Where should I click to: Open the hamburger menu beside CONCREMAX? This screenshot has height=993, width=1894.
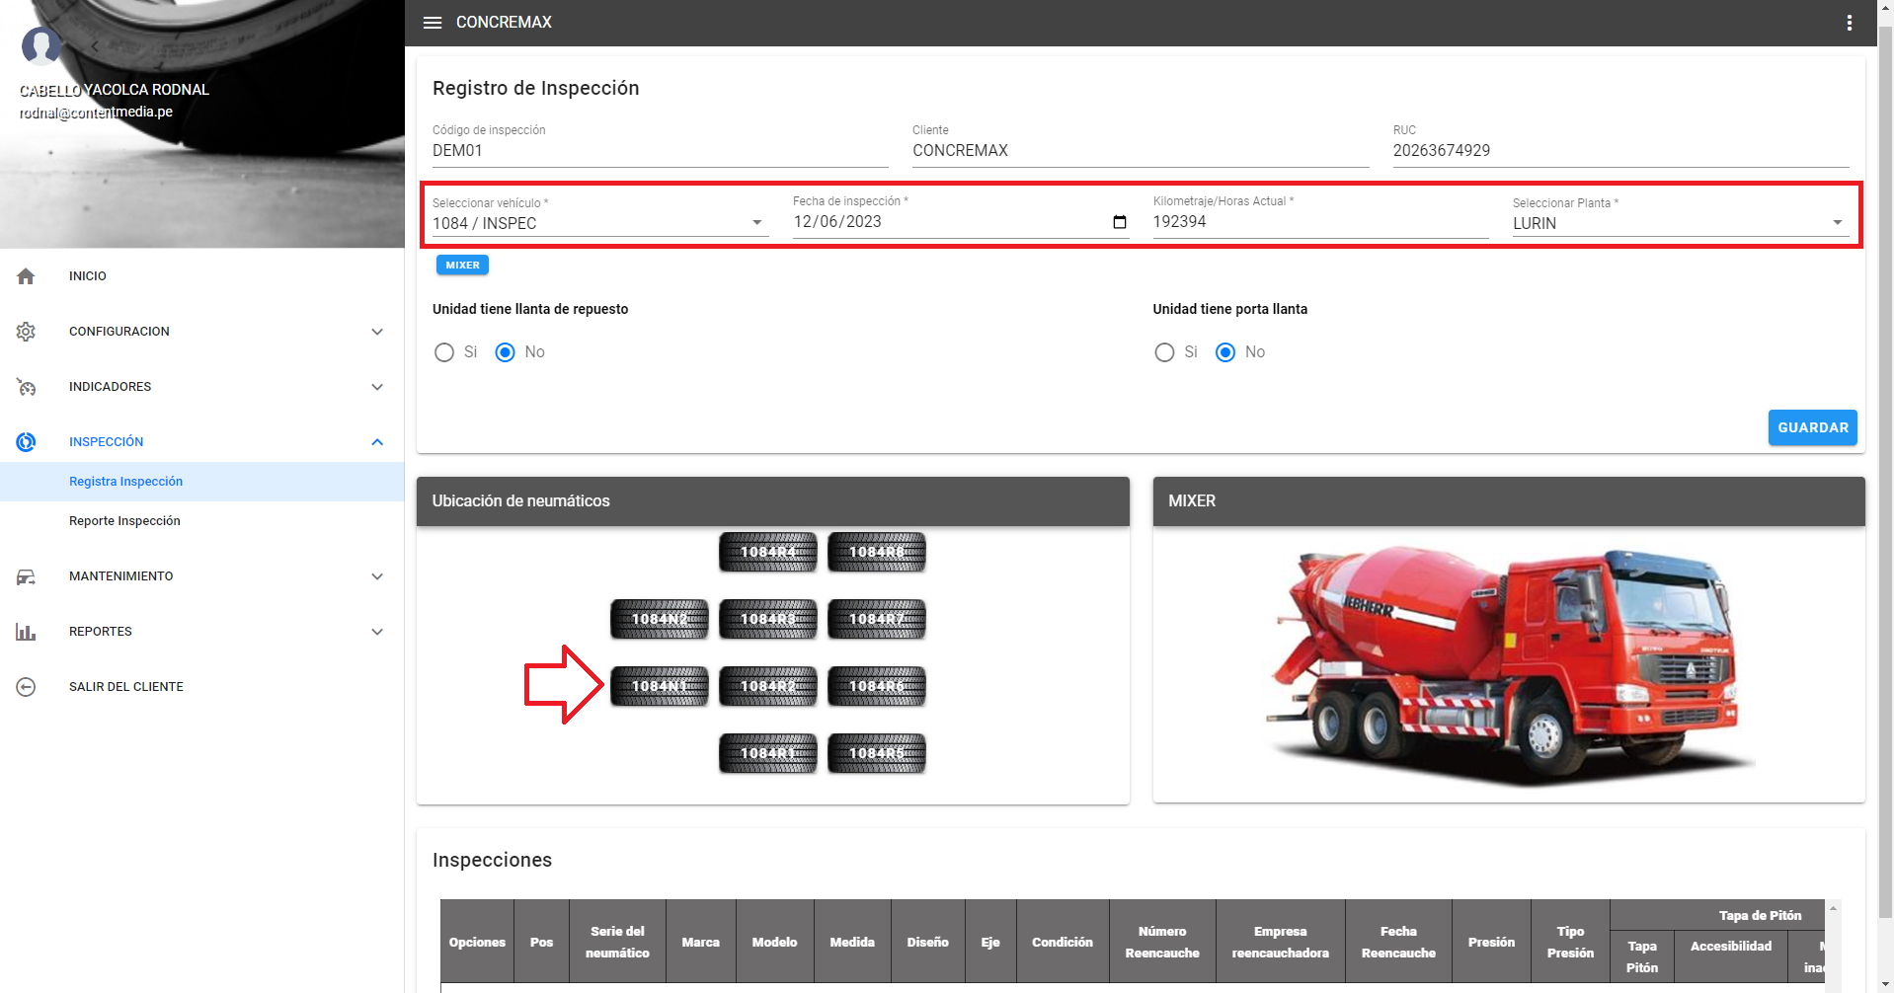[x=432, y=23]
